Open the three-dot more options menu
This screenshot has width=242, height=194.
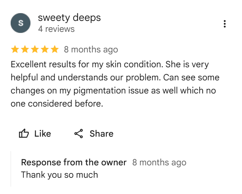point(225,24)
